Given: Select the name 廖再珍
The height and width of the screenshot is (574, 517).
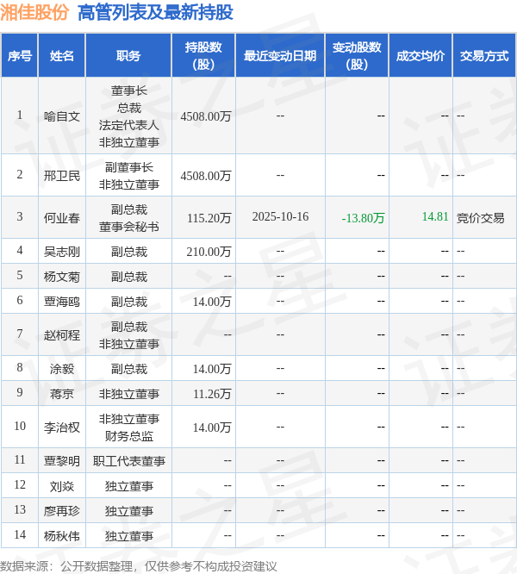Looking at the screenshot, I should 62,511.
